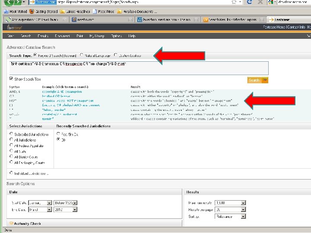311x233 pixels.
Task: Open the Start Date month dropdown
Action: (40, 203)
